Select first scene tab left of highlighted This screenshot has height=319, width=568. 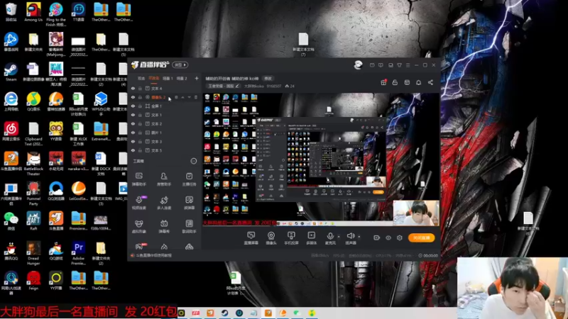tap(141, 78)
